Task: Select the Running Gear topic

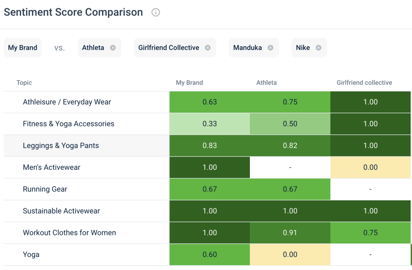Action: coord(45,189)
